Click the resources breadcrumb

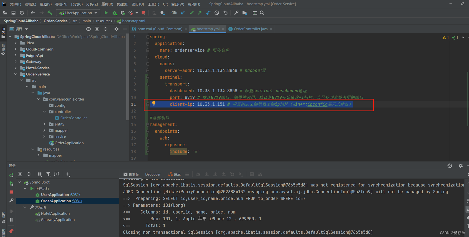104,21
